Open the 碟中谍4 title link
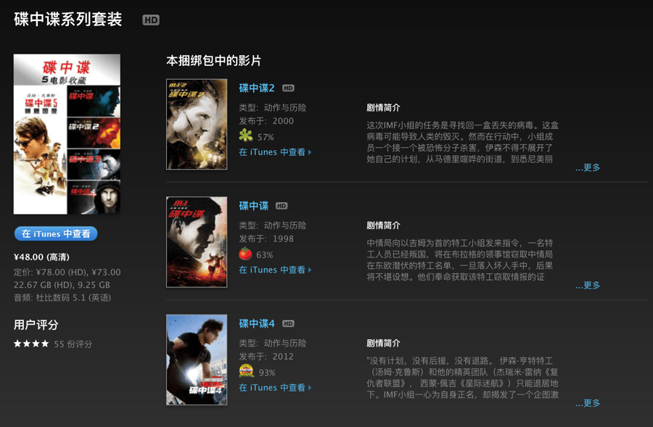The height and width of the screenshot is (427, 653). coord(257,324)
